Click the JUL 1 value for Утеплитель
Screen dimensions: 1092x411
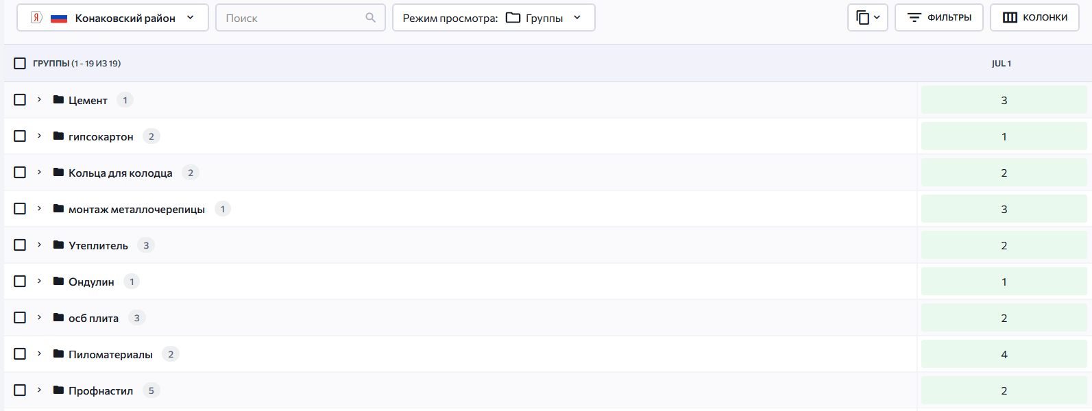click(1004, 245)
